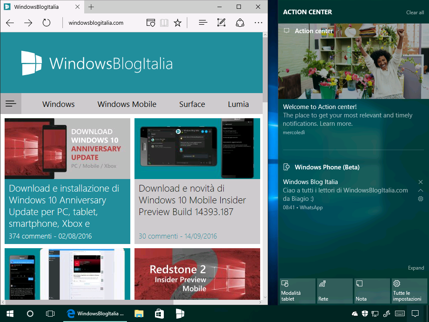Open Anniversary Update article thumbnail
Screen dimensions: 429x322
pos(67,148)
